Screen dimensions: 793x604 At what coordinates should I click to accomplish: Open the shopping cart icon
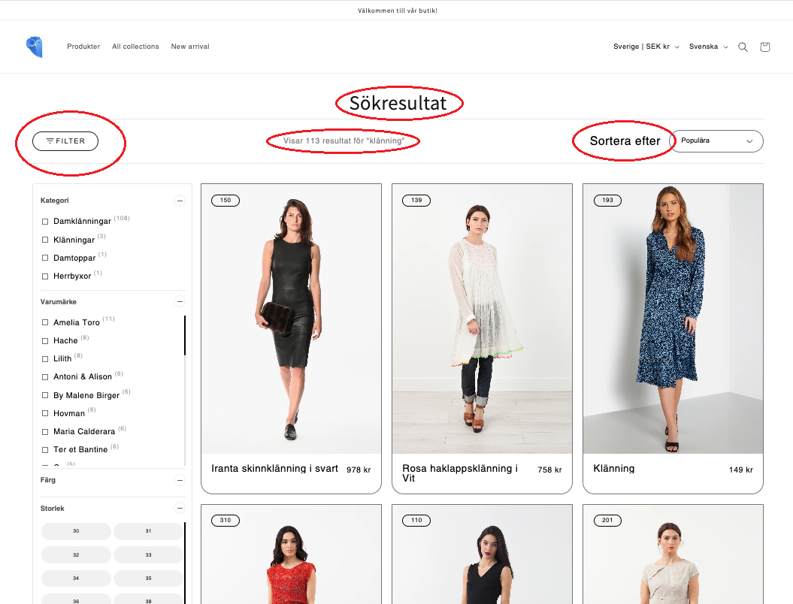tap(764, 47)
